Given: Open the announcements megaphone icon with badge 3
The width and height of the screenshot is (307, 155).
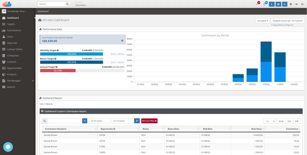Looking at the screenshot, I should point(257,4).
